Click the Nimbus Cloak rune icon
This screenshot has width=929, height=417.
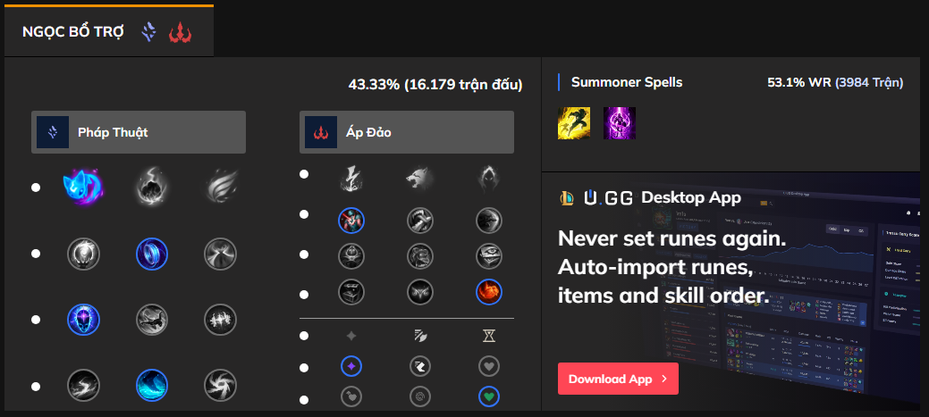click(219, 254)
